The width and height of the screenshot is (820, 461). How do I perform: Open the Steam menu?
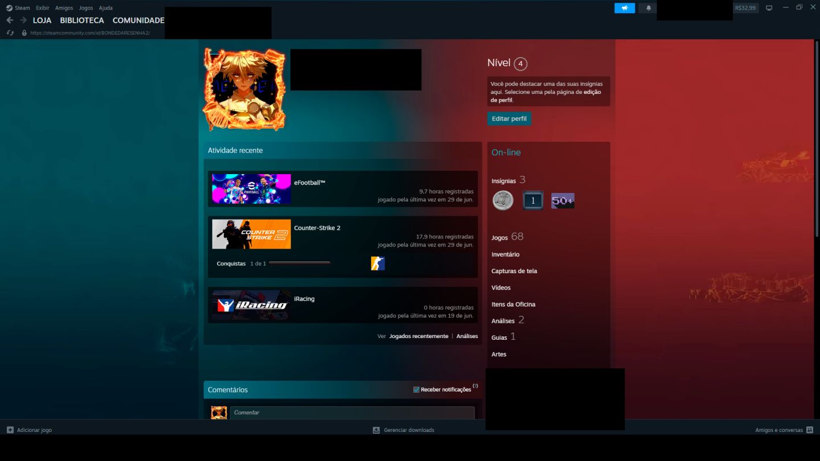[22, 8]
